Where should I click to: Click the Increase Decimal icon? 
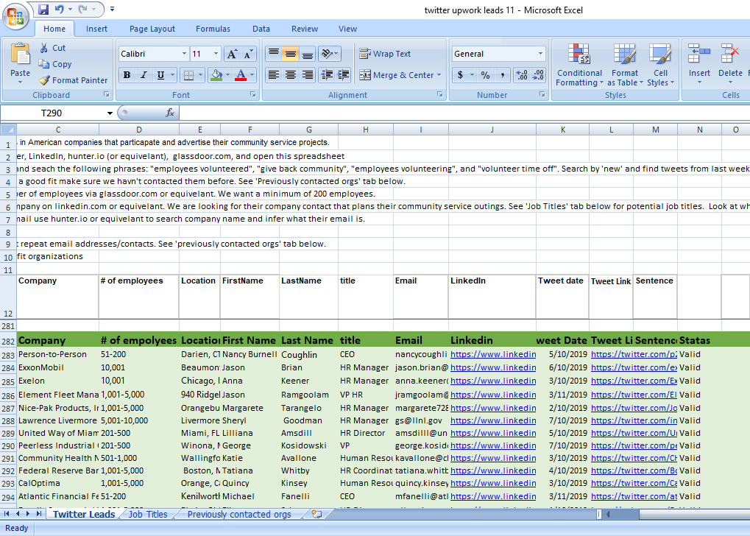click(x=522, y=75)
